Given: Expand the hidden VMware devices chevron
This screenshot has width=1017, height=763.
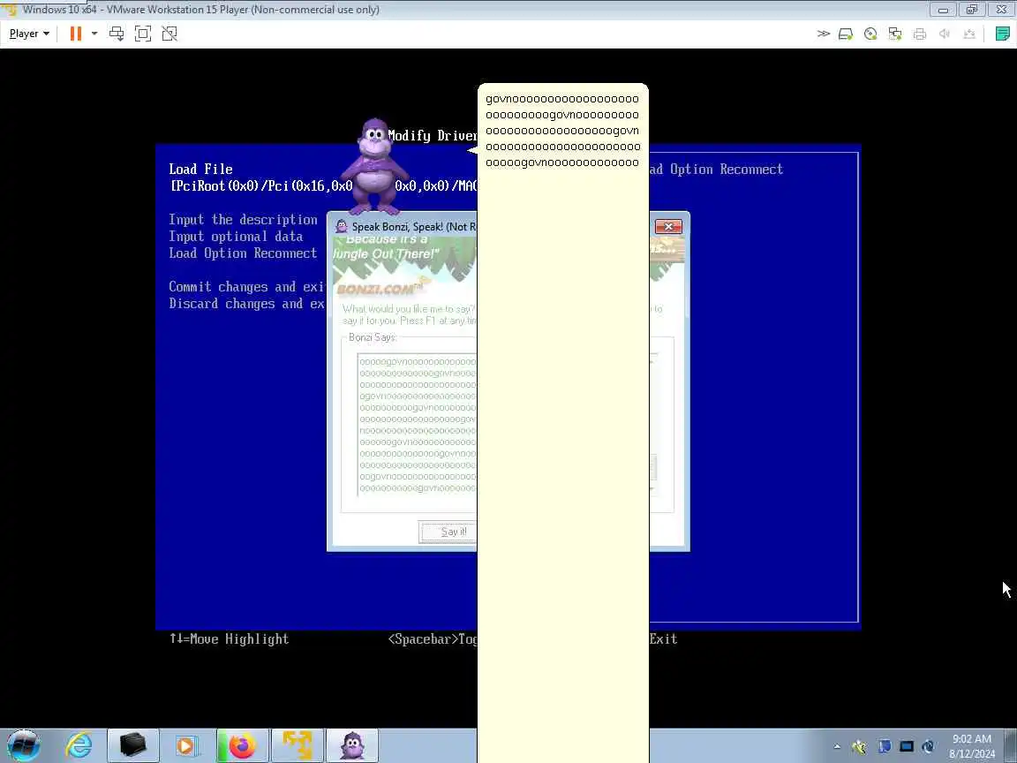Looking at the screenshot, I should click(x=823, y=34).
